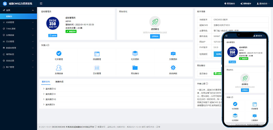Click the 立即优化 button on phone mockup

coord(245,90)
